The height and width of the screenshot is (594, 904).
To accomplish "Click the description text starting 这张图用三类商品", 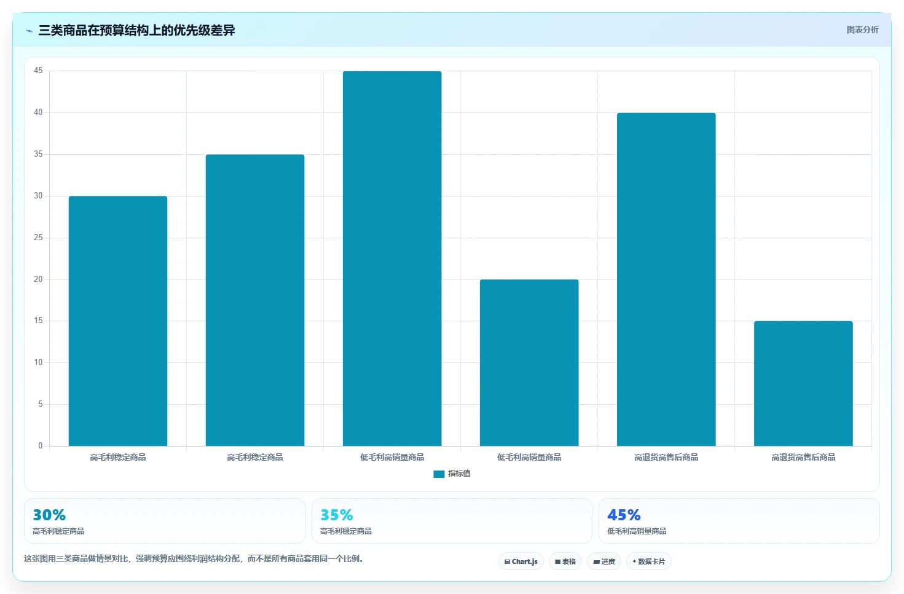I will pos(194,558).
